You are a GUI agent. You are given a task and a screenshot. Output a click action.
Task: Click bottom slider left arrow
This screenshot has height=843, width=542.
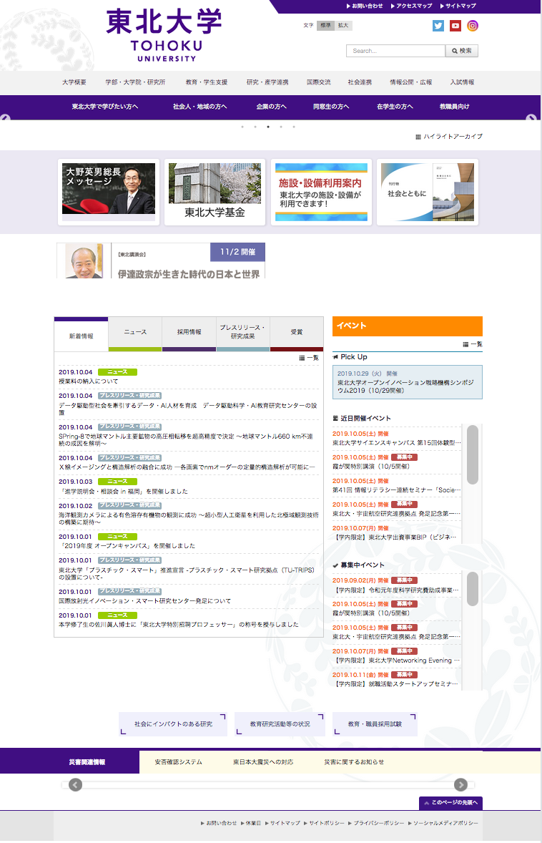point(76,785)
